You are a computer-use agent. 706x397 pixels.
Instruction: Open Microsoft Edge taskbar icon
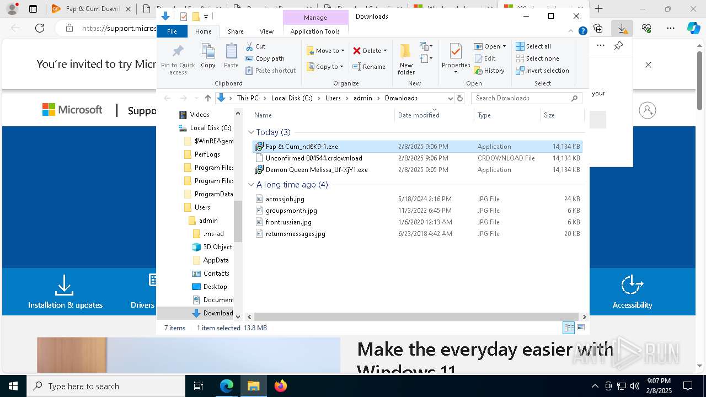click(227, 386)
